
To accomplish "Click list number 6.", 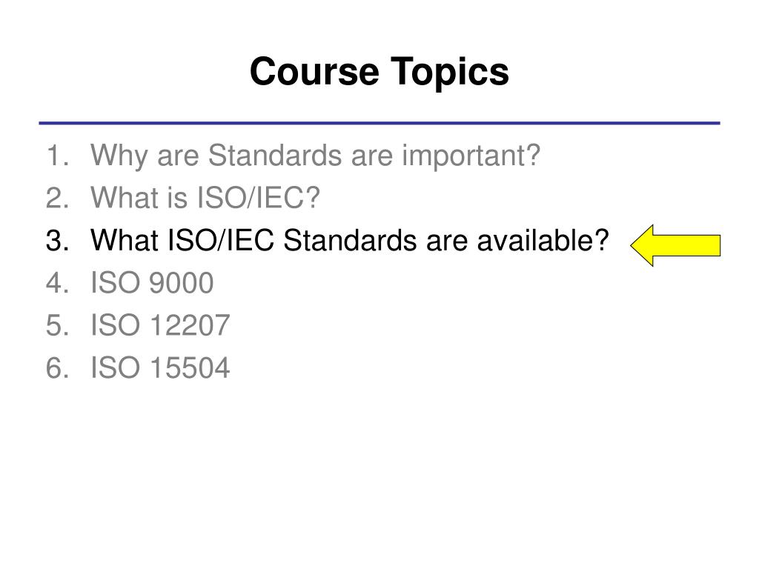I will tap(57, 367).
